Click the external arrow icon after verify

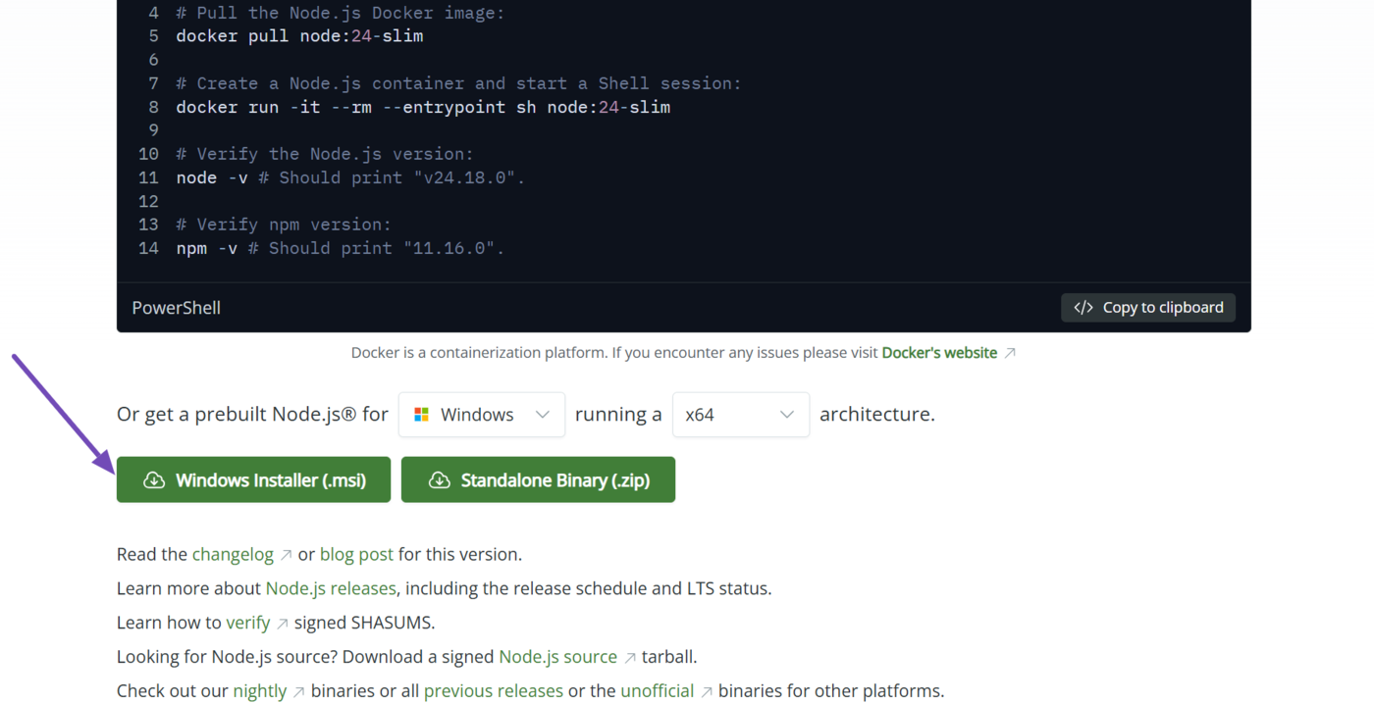283,624
